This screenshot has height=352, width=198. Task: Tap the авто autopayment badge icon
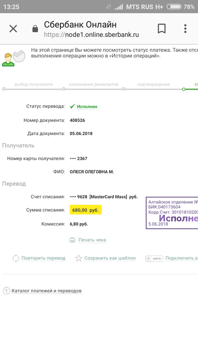click(154, 259)
